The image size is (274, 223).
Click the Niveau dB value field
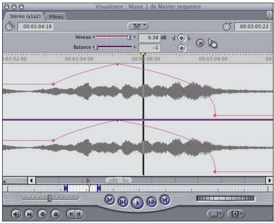(x=149, y=38)
